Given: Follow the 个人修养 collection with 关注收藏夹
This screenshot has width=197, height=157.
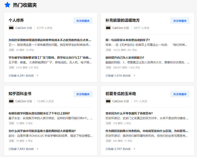Looking at the screenshot, I should click(83, 21).
